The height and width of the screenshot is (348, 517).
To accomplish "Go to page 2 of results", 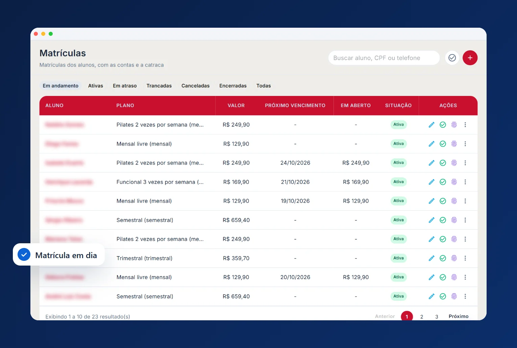I will click(x=422, y=317).
